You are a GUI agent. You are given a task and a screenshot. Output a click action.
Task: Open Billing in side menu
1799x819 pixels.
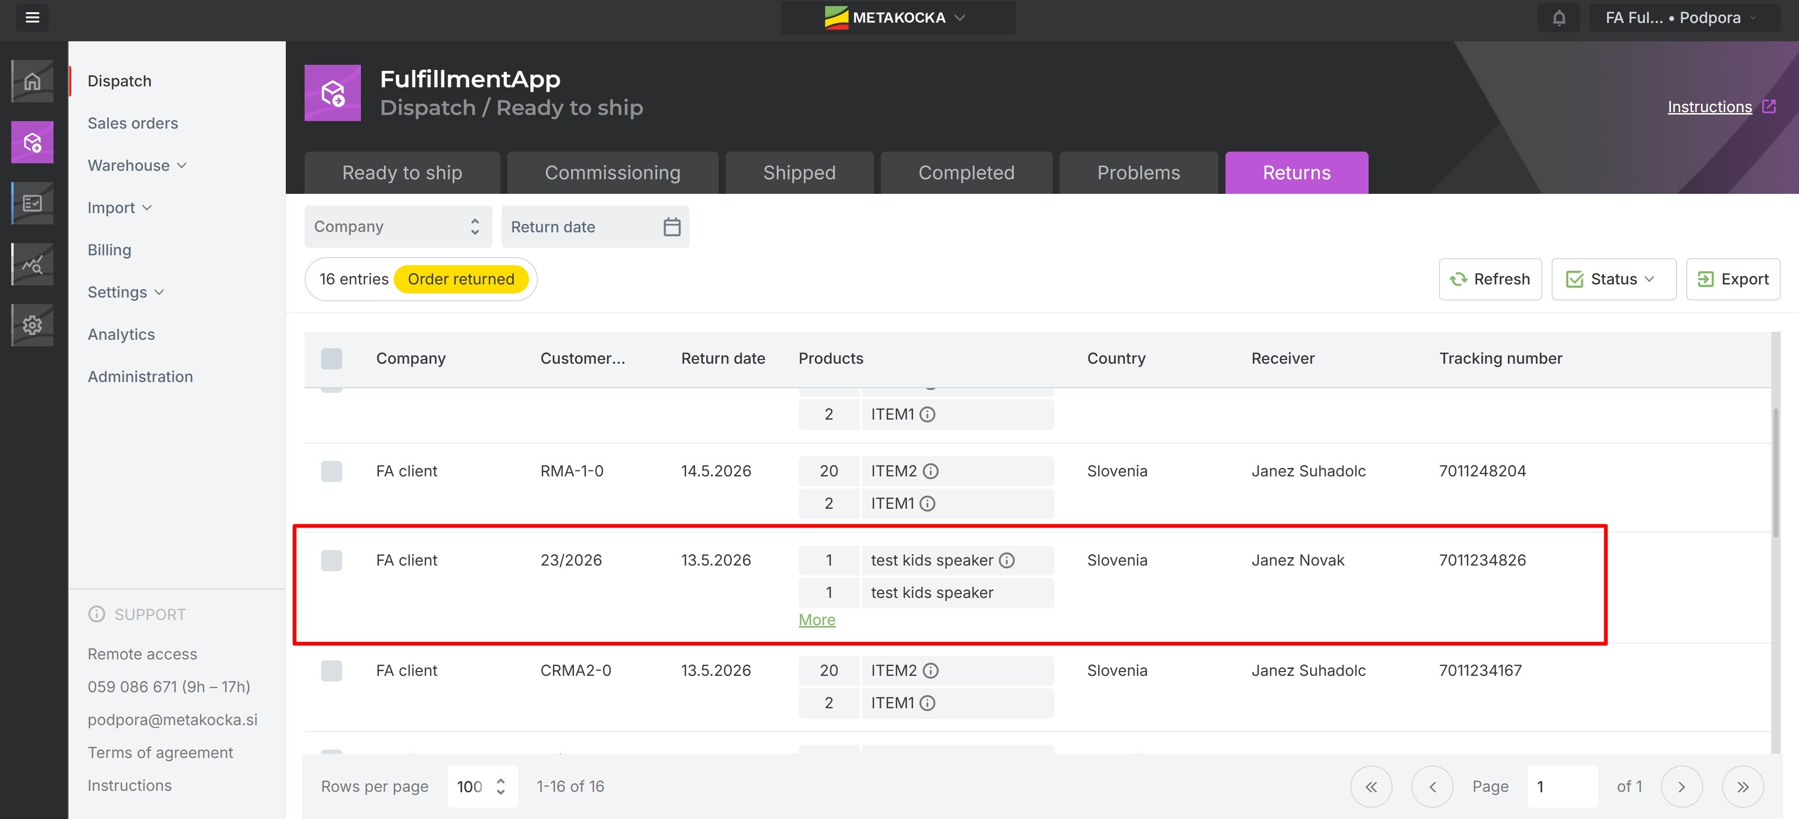(109, 250)
